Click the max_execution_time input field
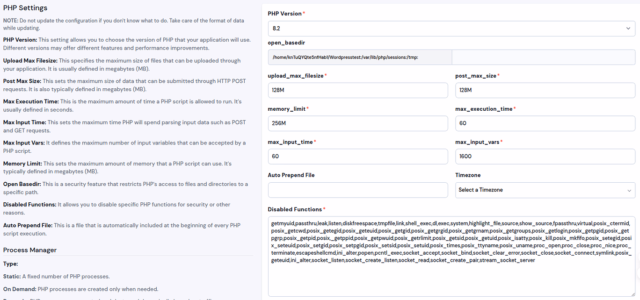Viewport: 640px width, 300px height. (545, 123)
